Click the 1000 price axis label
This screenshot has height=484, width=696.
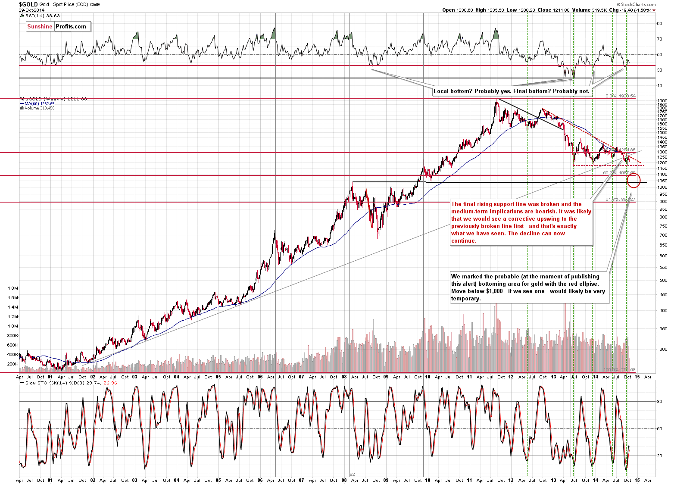[662, 187]
